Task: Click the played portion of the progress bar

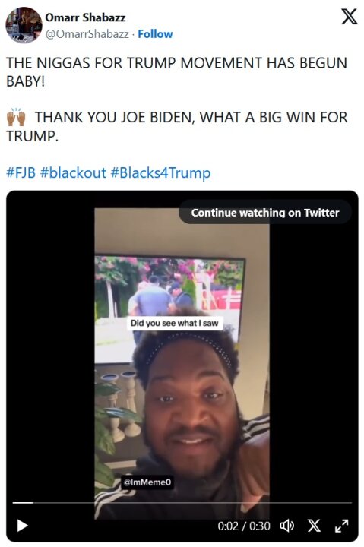Action: (x=23, y=503)
